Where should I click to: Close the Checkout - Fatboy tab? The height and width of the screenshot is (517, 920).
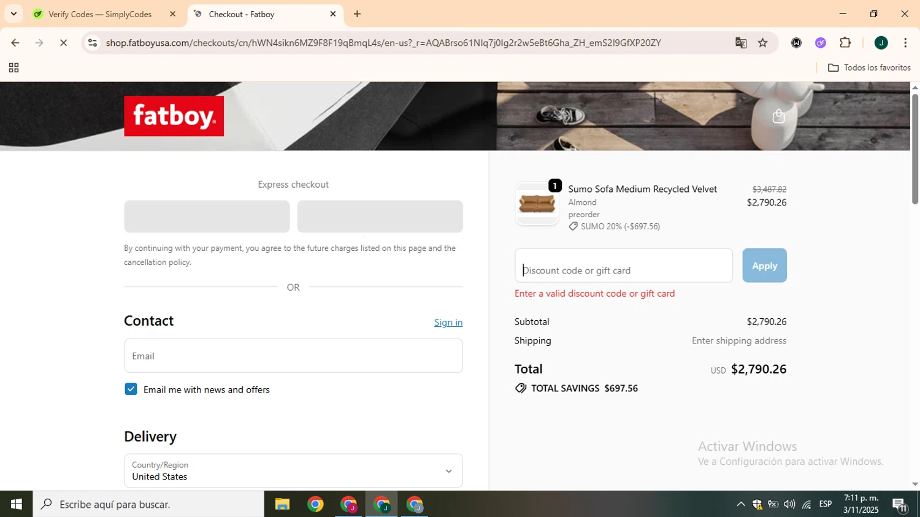pos(333,14)
